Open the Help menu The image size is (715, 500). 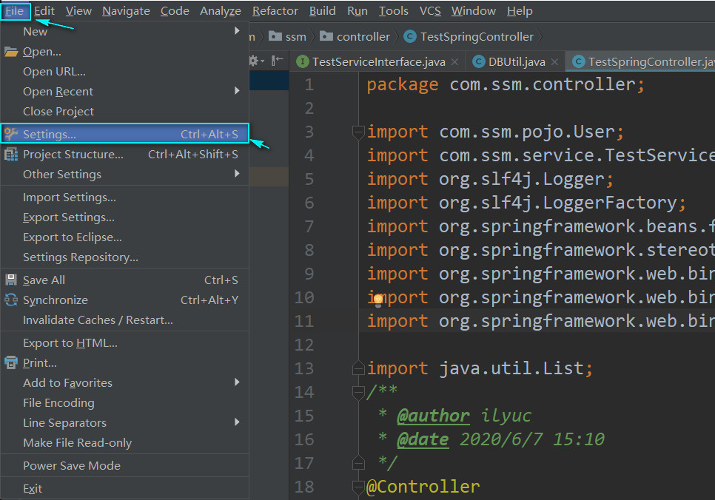click(520, 11)
